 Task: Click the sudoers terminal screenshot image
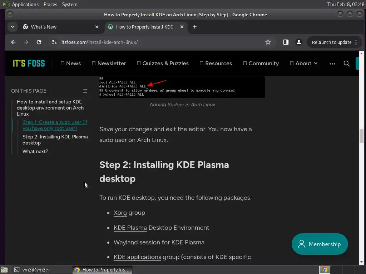(x=182, y=87)
